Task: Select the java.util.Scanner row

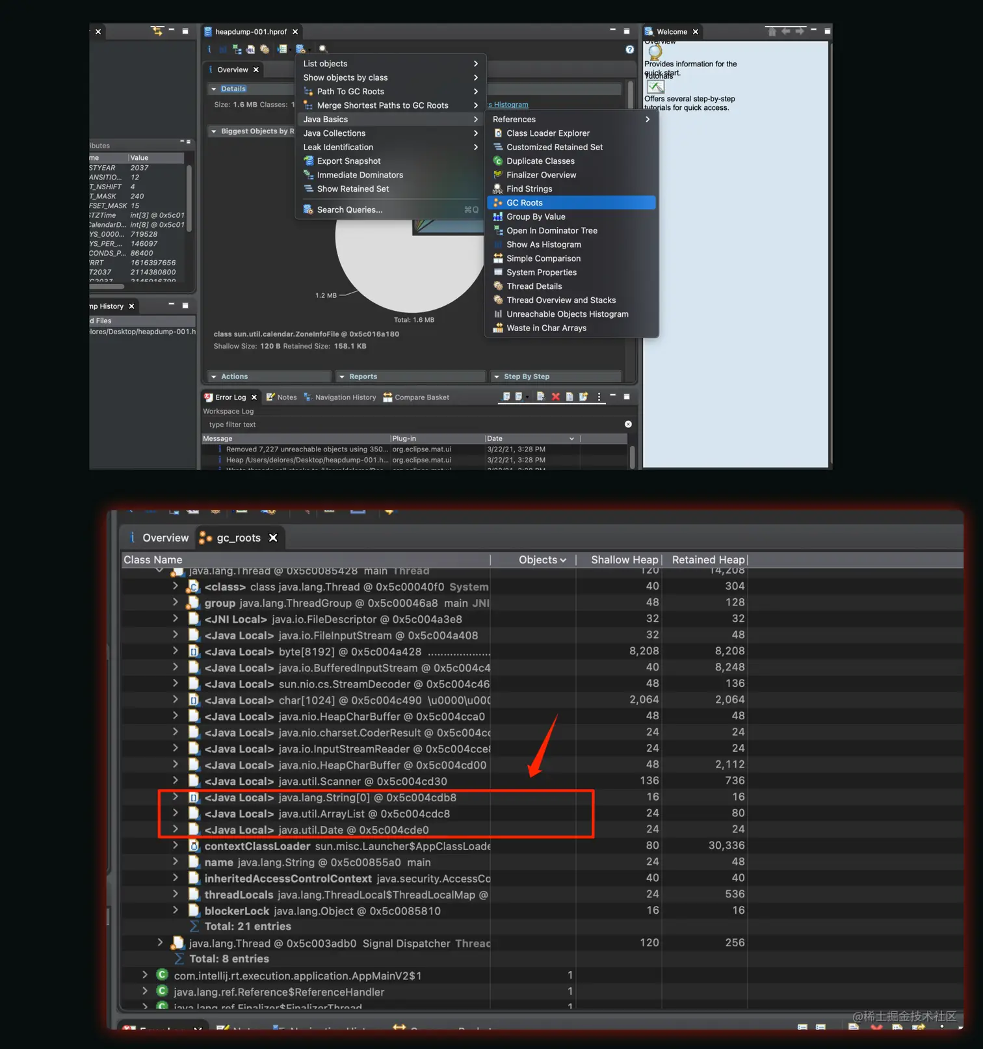Action: click(434, 781)
